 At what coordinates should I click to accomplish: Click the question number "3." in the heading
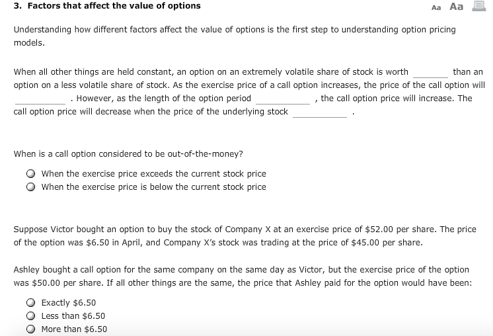click(x=18, y=6)
